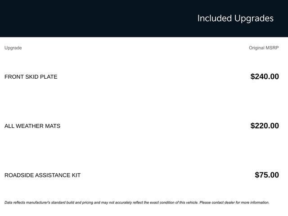Click the word "Upgrades" in the banner title
This screenshot has height=216, width=288.
(253, 18)
